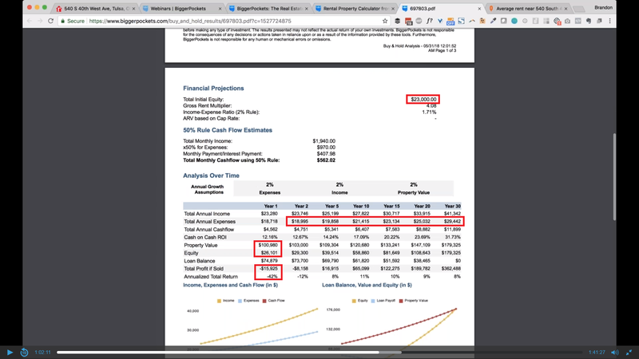This screenshot has width=639, height=359.
Task: Open the grey clock extension icon
Action: [525, 21]
